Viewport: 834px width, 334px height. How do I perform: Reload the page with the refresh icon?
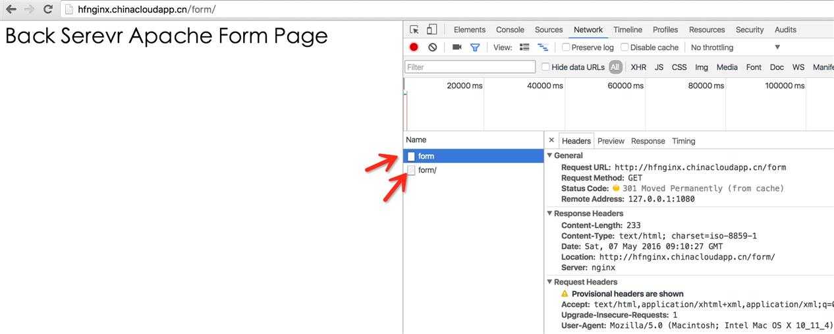click(x=47, y=9)
